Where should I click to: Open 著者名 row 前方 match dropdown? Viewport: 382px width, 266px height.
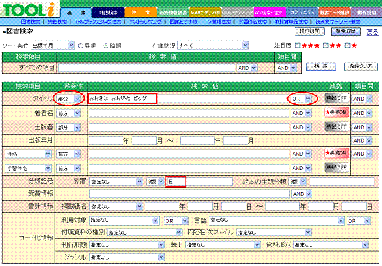(x=68, y=113)
